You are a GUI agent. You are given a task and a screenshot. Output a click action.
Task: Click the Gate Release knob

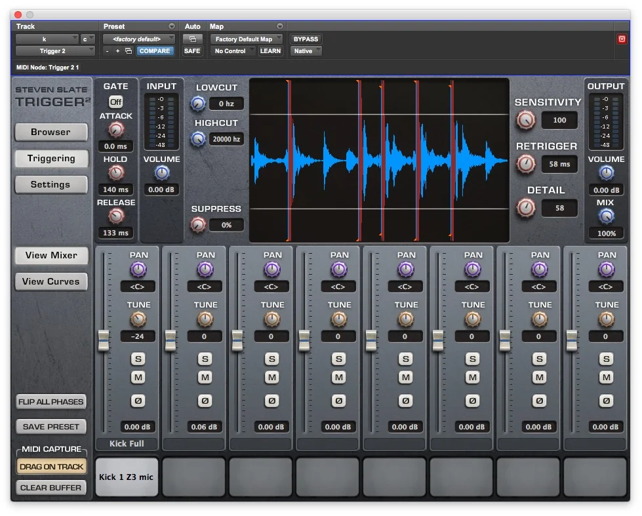pyautogui.click(x=116, y=216)
